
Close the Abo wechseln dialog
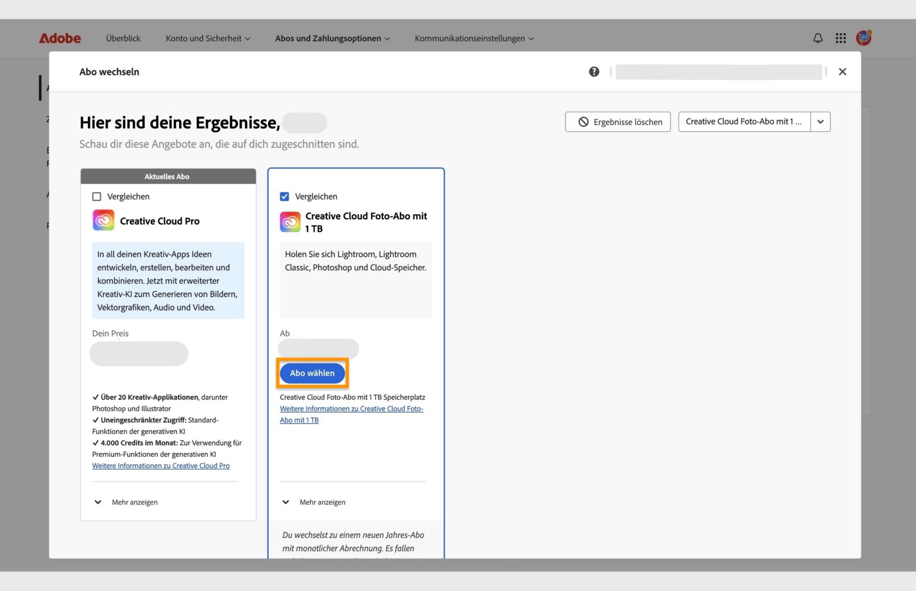point(842,71)
